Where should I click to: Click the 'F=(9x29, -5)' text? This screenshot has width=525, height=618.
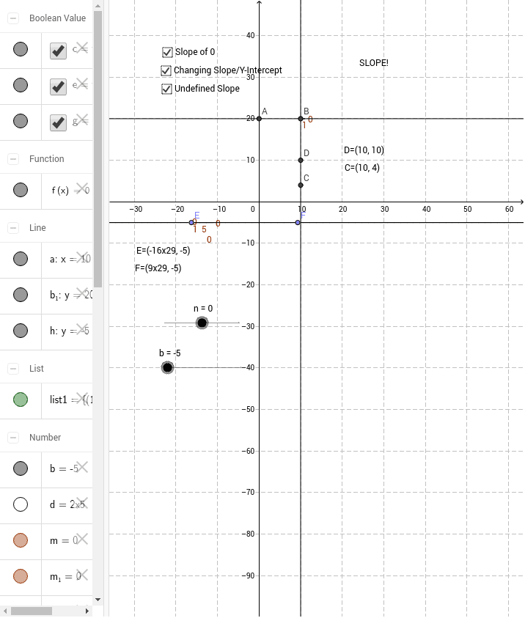(158, 268)
